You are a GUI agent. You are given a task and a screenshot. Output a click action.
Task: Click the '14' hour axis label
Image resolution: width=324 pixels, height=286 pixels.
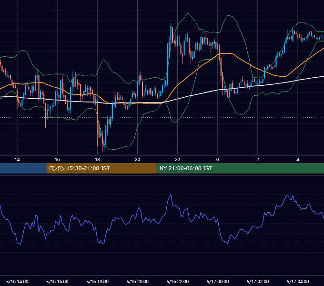(x=17, y=160)
